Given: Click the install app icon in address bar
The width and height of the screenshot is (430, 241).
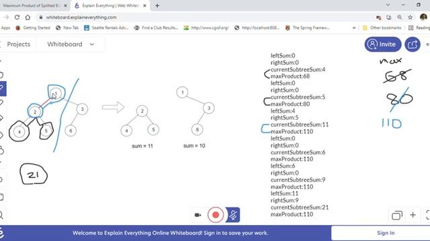Looking at the screenshot, I should [389, 17].
